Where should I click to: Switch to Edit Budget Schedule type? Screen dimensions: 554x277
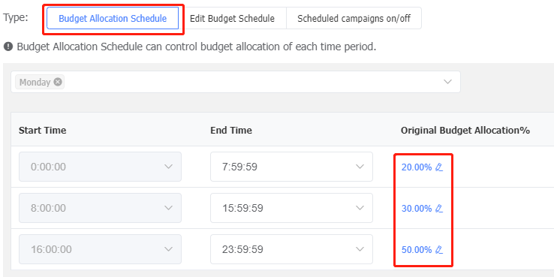[232, 18]
